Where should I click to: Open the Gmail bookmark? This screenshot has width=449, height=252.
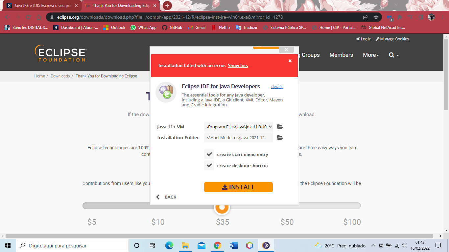[197, 28]
